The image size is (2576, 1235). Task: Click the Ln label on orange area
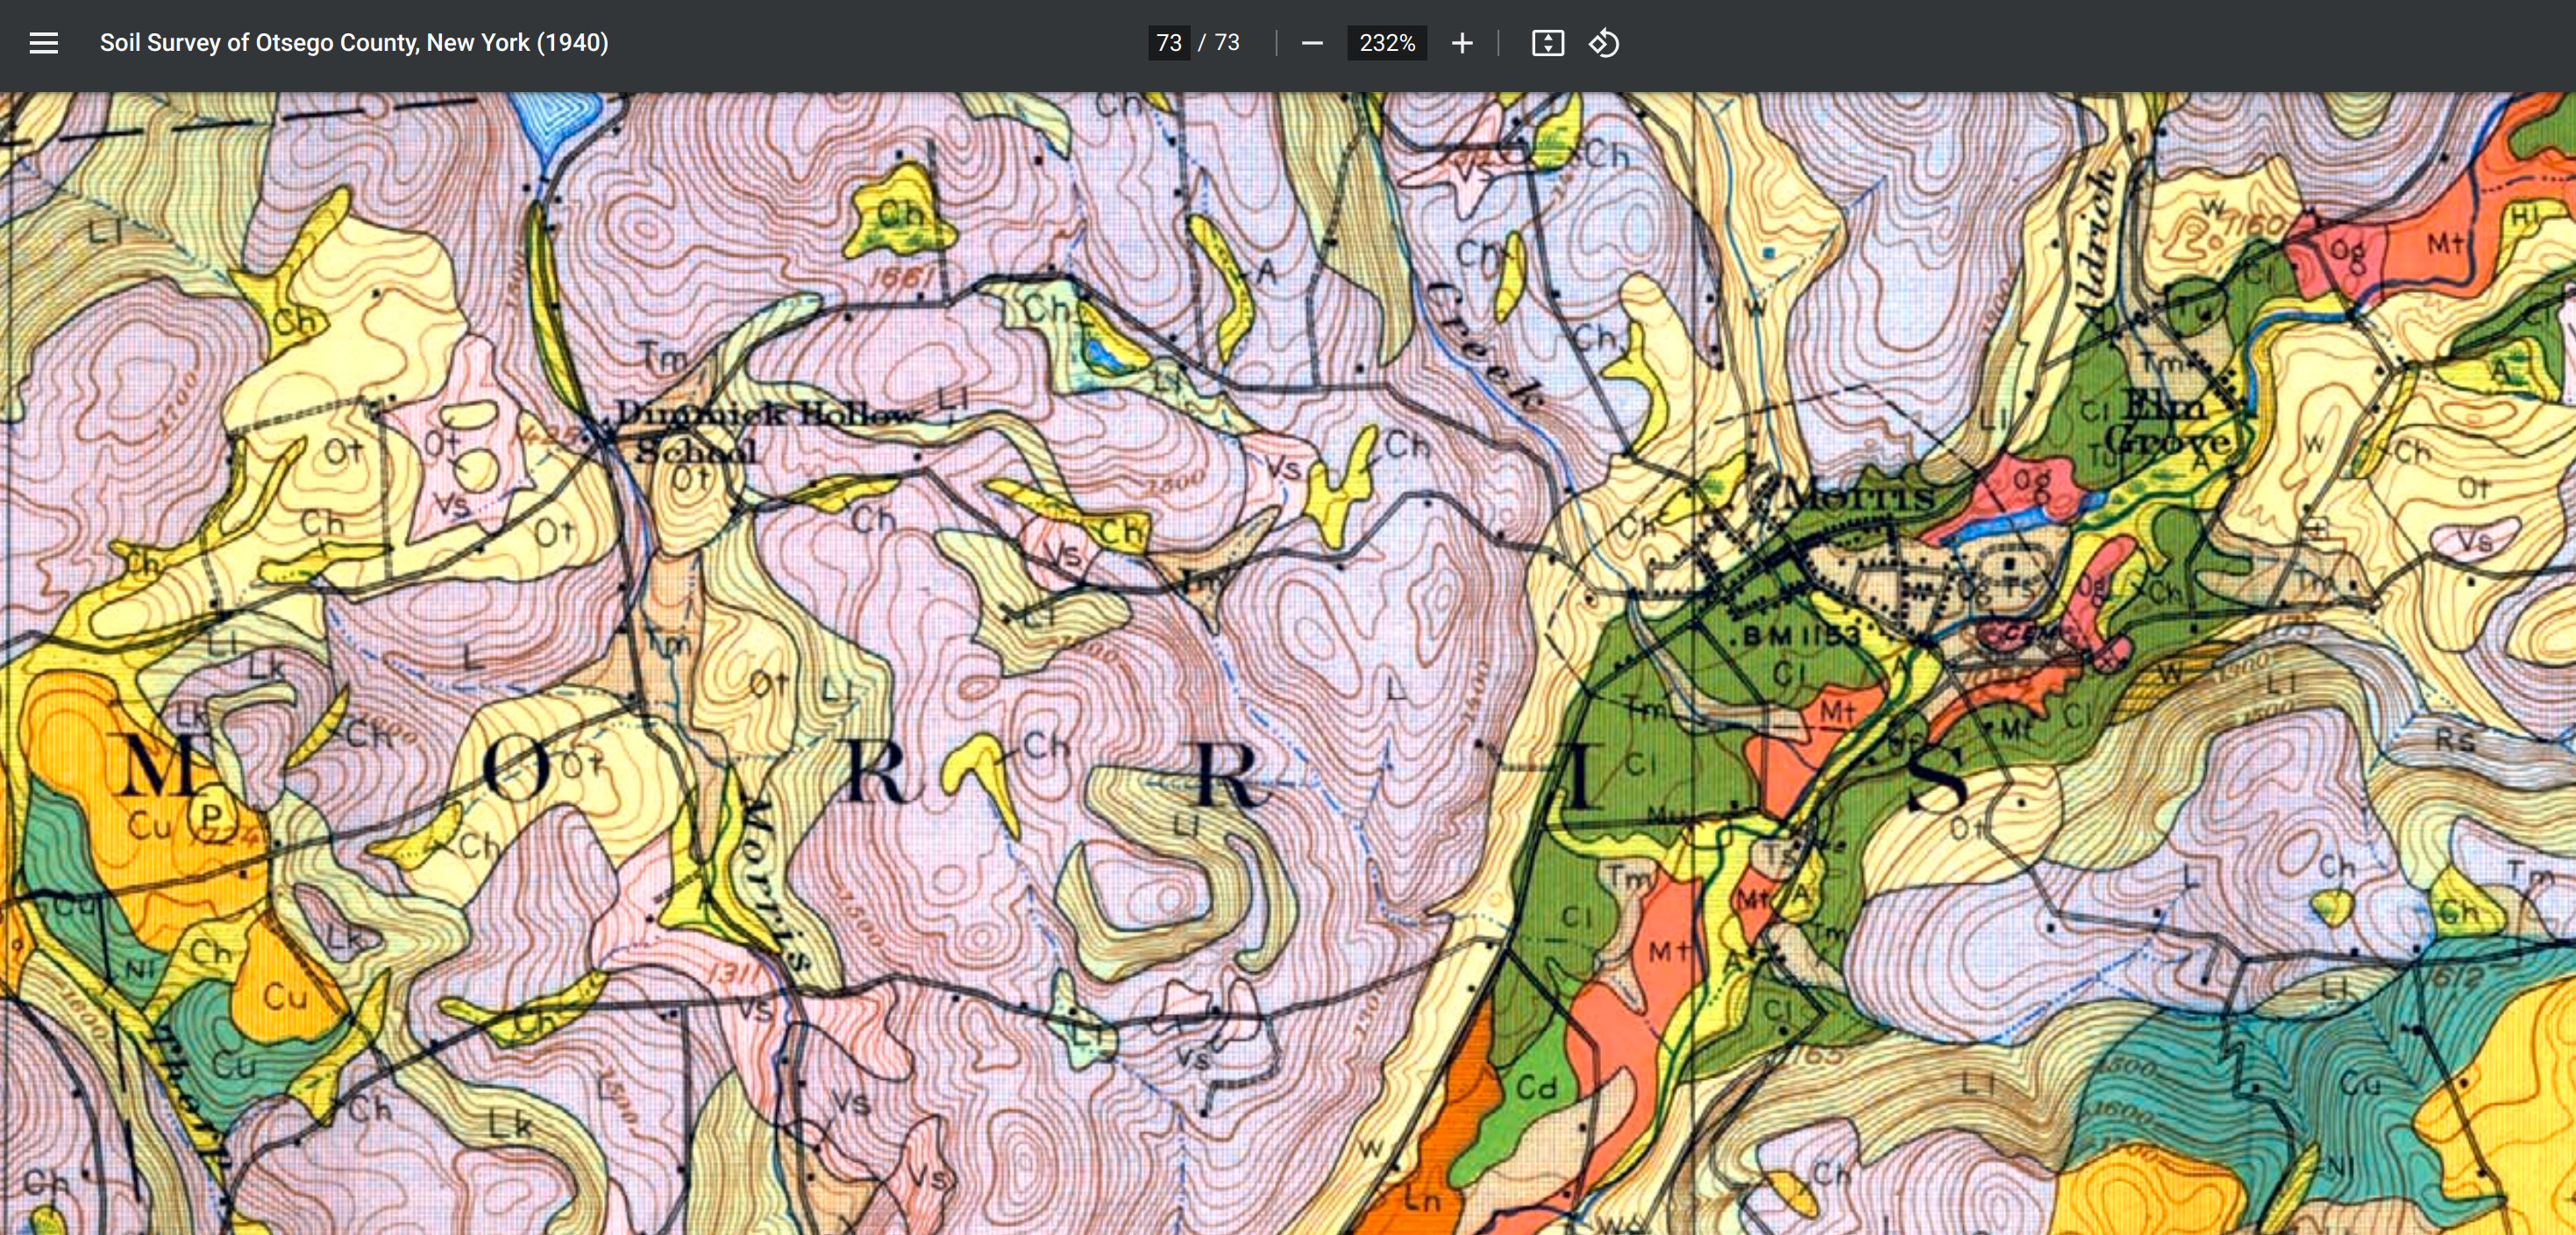pyautogui.click(x=1421, y=1198)
